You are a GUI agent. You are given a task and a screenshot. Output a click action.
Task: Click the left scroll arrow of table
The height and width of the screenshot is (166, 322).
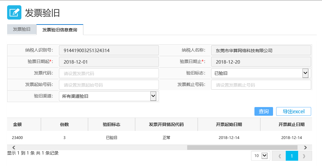[x=14, y=147]
